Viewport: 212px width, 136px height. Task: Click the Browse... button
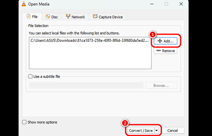coord(161,85)
